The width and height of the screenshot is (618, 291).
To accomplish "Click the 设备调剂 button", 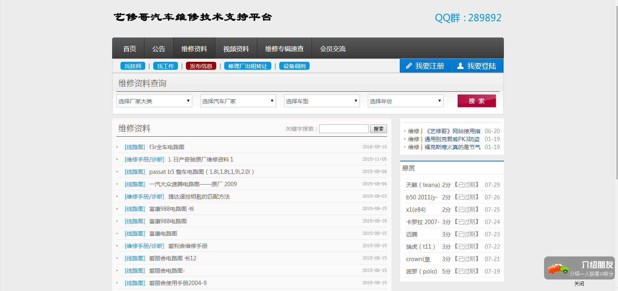I will (x=294, y=66).
